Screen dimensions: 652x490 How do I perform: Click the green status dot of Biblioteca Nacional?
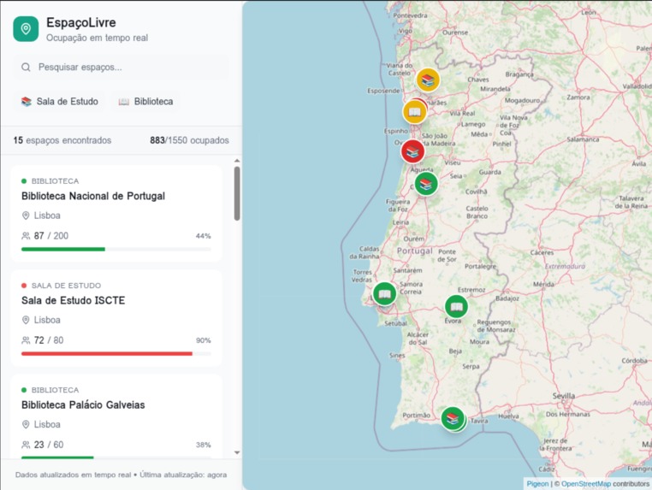(24, 181)
